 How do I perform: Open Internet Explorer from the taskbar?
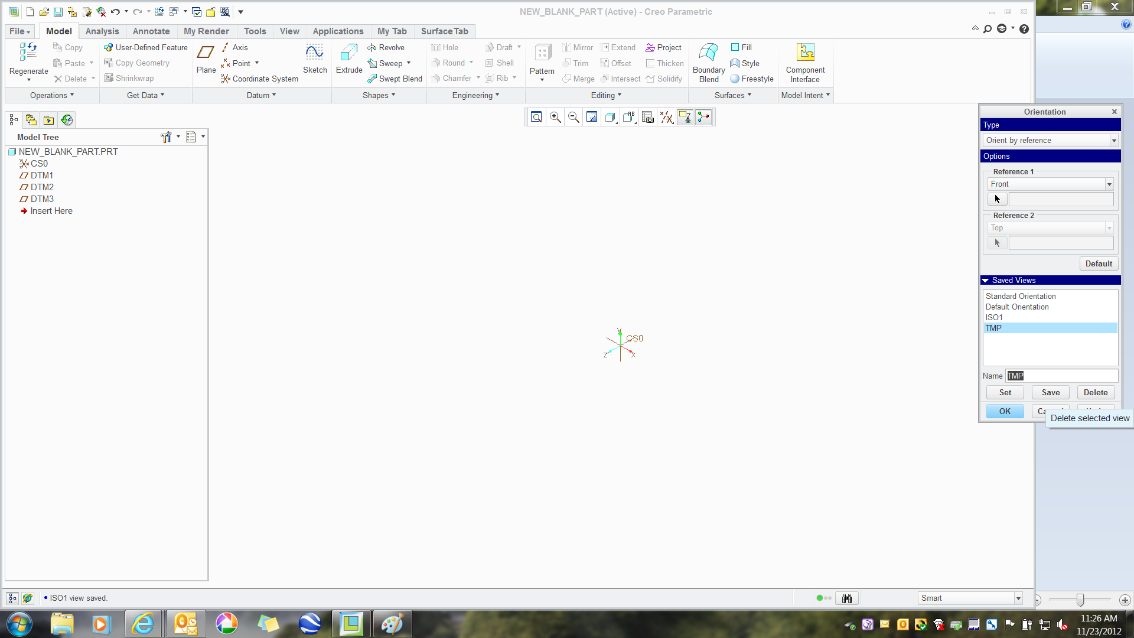coord(144,624)
